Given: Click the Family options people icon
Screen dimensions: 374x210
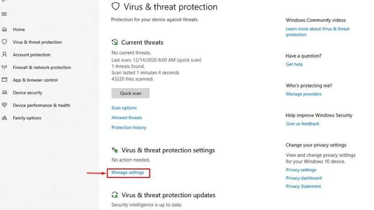Looking at the screenshot, I should (x=4, y=118).
